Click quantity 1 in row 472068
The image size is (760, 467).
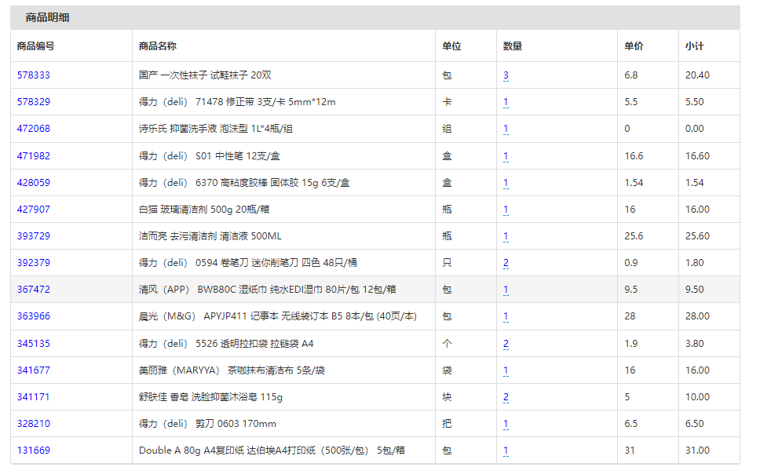[506, 129]
